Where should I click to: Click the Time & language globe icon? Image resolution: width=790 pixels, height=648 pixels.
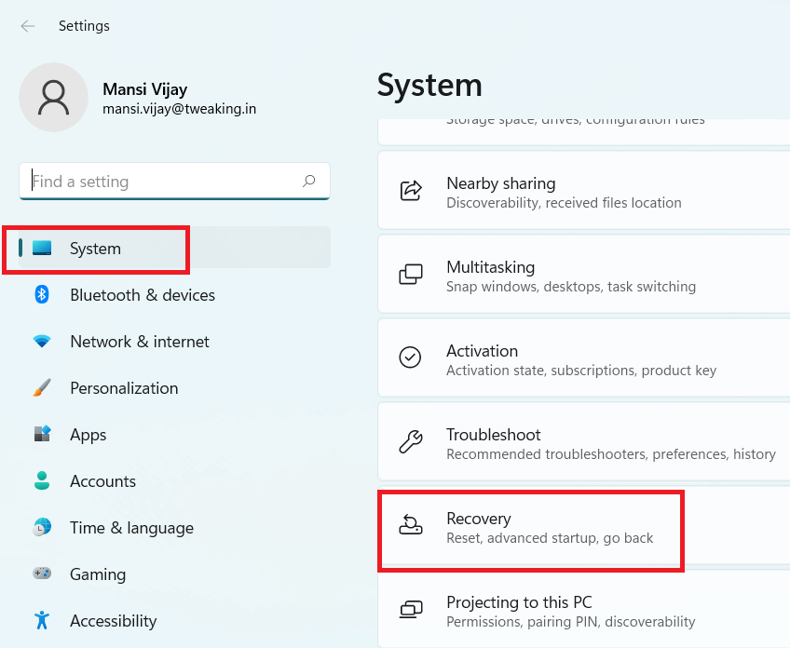(42, 527)
